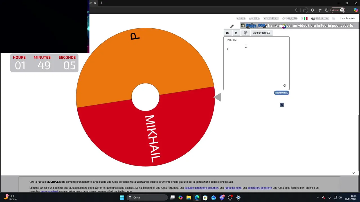Image resolution: width=360 pixels, height=202 pixels.
Task: Spin the wheel by clicking its center
Action: 145,97
